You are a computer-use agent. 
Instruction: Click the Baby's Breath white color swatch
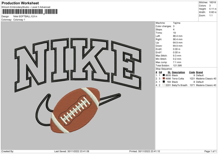coord(164,85)
